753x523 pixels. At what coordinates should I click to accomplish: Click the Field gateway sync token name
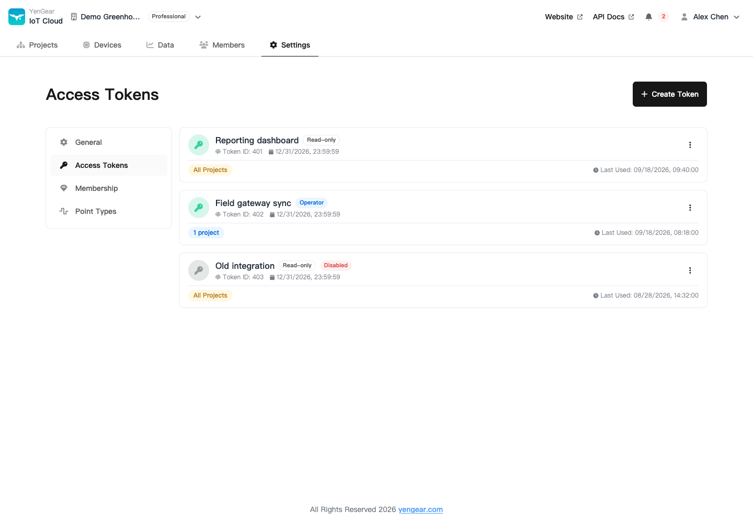pos(253,203)
